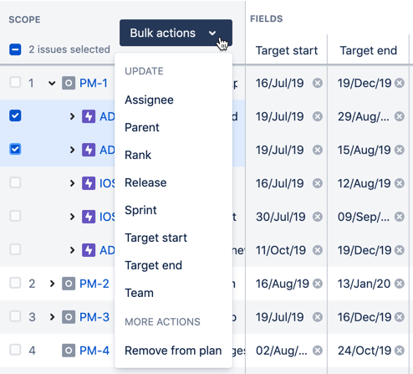Screen dimensions: 413x374
Task: Clear the 30/Jul/19 target start date
Action: (318, 217)
